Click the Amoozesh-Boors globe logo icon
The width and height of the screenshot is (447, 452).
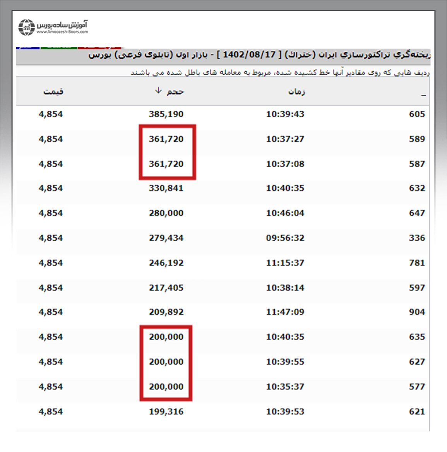26,27
